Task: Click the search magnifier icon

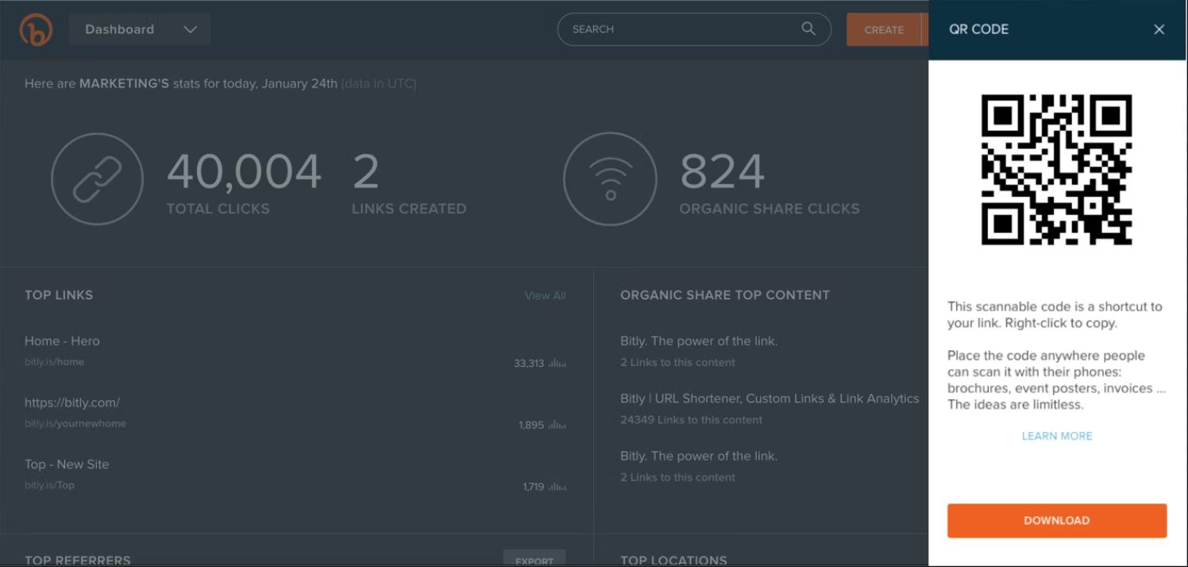Action: coord(808,29)
